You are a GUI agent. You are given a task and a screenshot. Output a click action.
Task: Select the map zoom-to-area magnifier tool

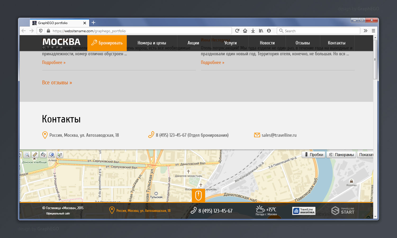point(27,155)
